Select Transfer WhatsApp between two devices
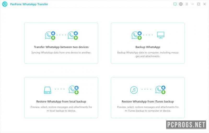Image resolution: width=209 pixels, height=133 pixels. pos(61,47)
